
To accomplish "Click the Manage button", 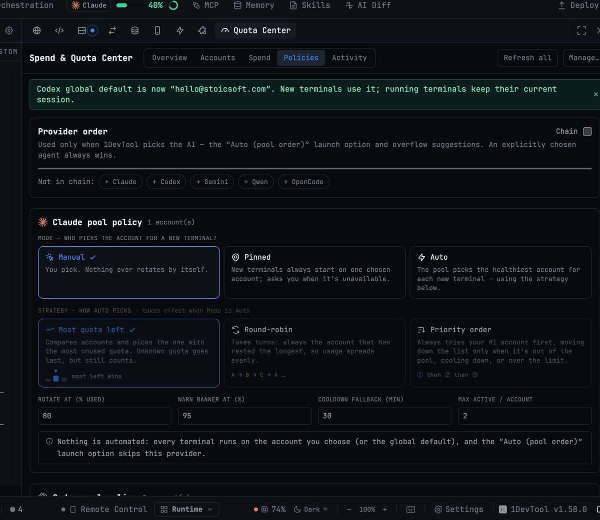I will (x=581, y=58).
